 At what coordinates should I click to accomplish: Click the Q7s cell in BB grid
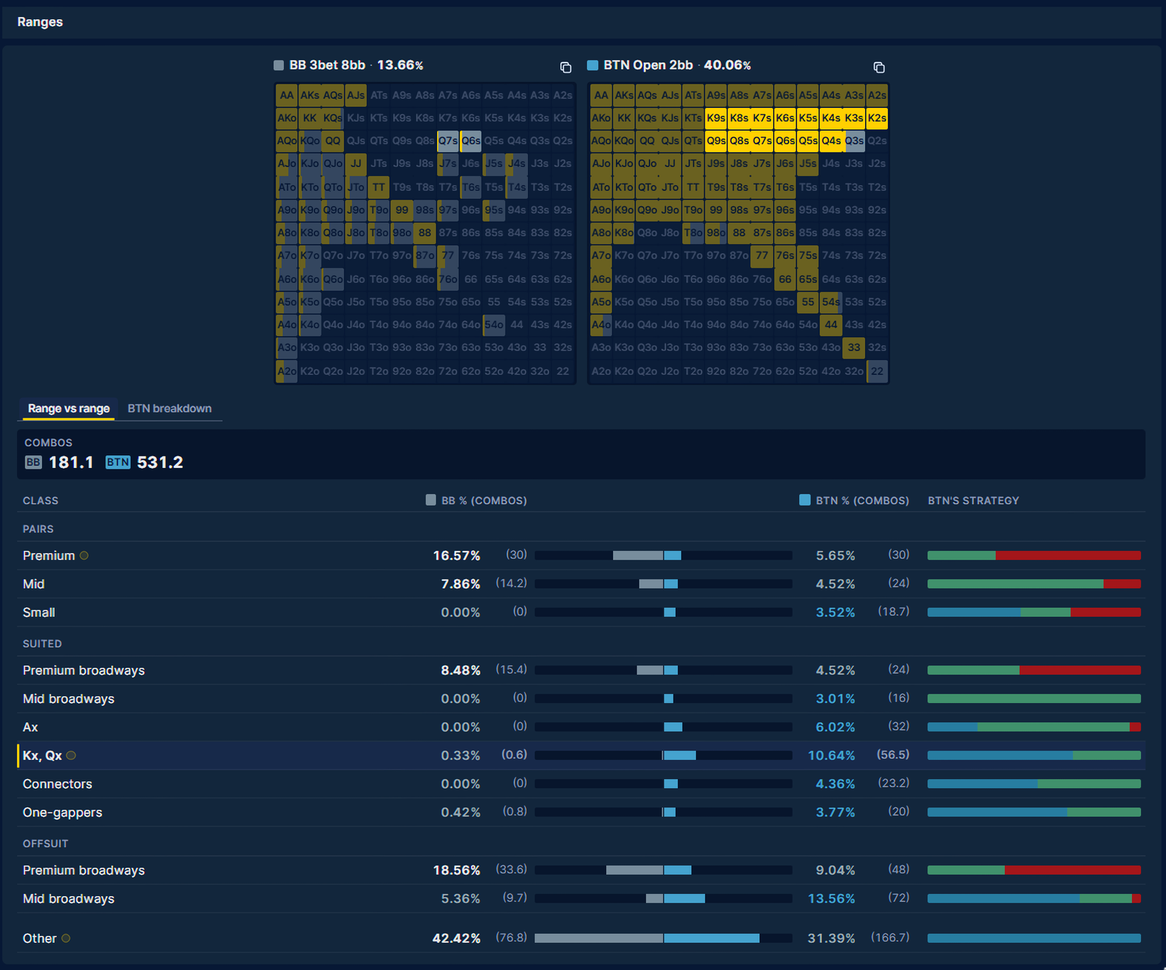click(x=448, y=141)
